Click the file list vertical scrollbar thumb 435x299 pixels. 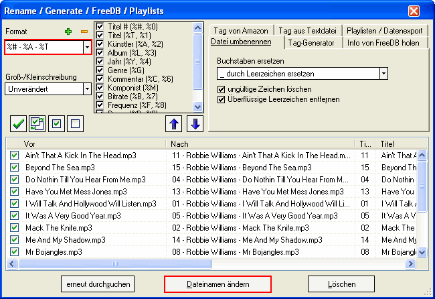[x=422, y=186]
